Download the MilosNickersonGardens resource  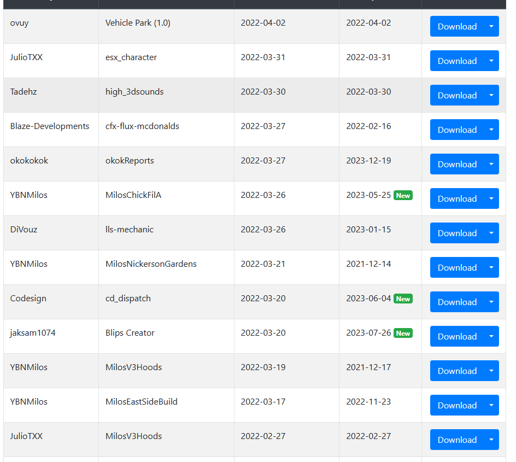[x=457, y=267]
